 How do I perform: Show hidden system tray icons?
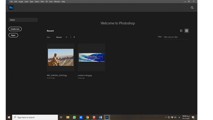click(x=166, y=117)
